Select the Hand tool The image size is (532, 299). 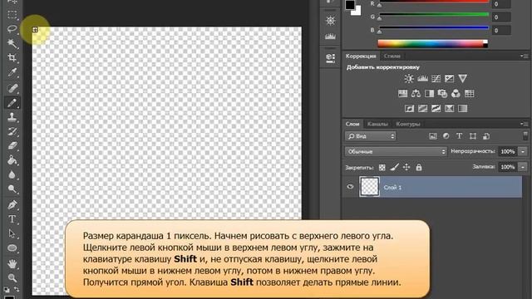(x=12, y=263)
